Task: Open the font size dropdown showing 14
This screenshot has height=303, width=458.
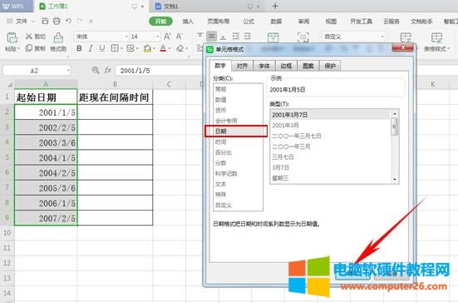Action: [158, 37]
